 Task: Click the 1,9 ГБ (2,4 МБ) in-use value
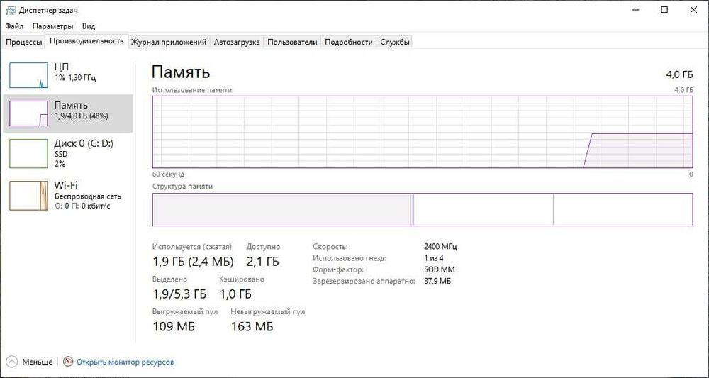coord(193,262)
